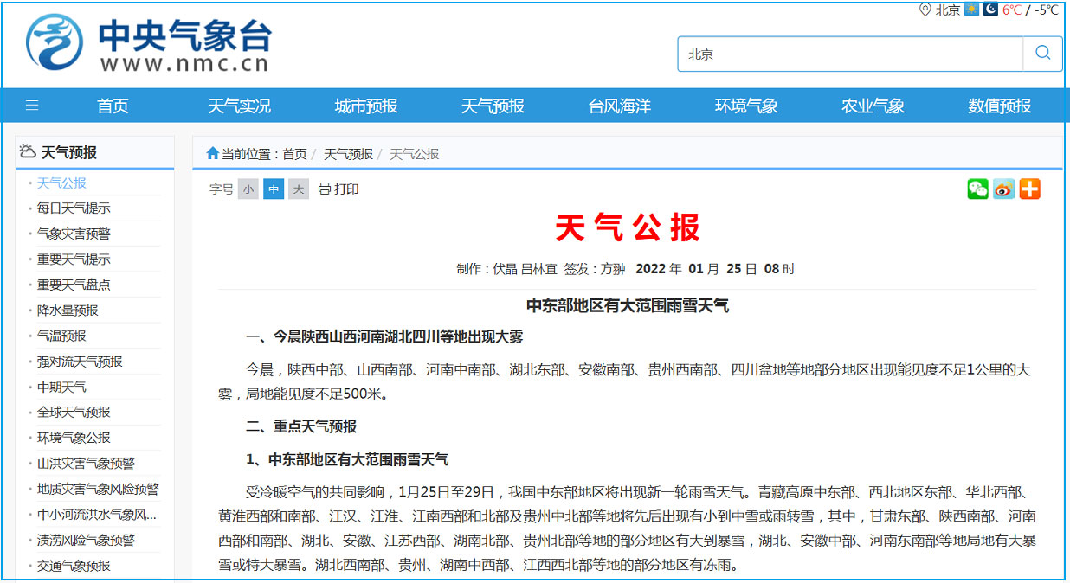Share page via WeChat icon
Screen dimensions: 1070x583
point(977,189)
